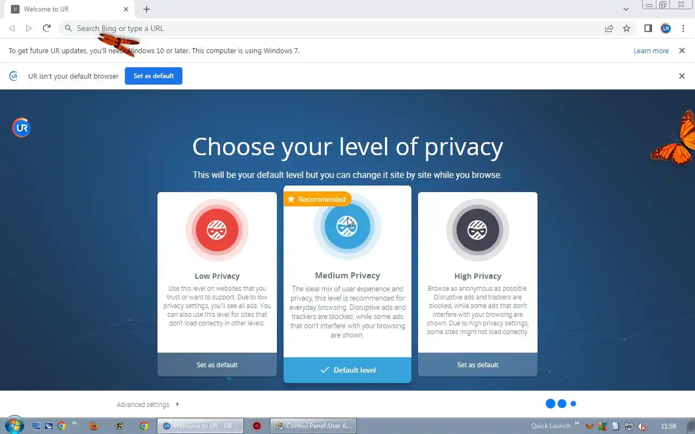This screenshot has height=434, width=695.
Task: Dismiss the default browser infobar
Action: pos(682,76)
